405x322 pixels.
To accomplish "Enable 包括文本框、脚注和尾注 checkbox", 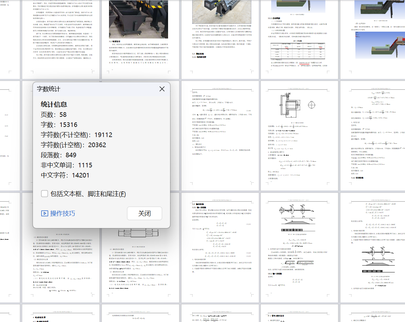I will click(x=44, y=193).
